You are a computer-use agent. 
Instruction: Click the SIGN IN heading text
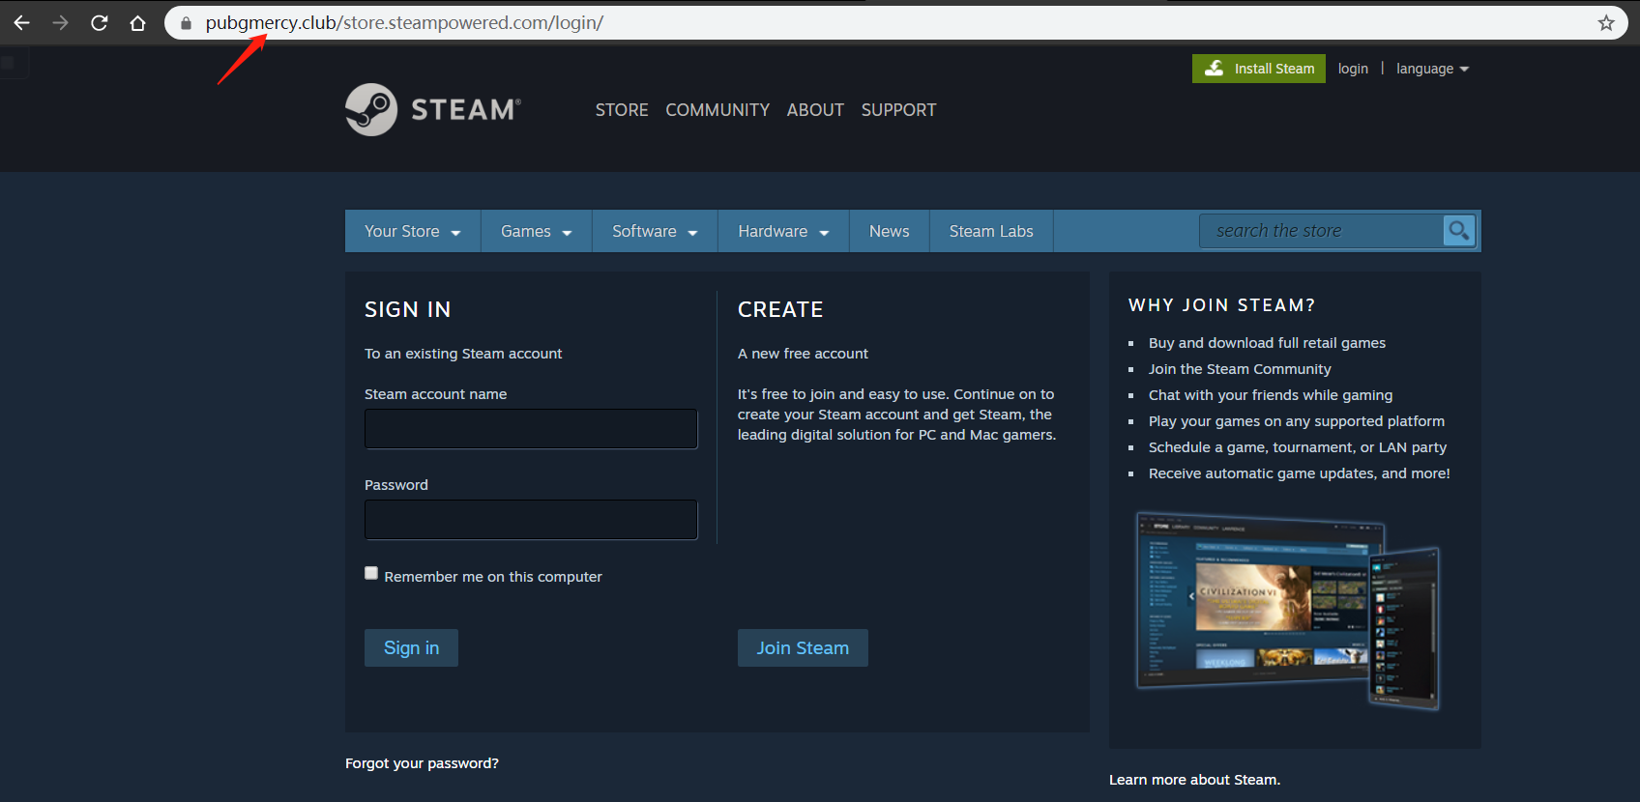(407, 309)
